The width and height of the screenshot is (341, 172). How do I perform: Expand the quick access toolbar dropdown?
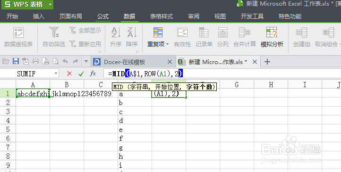coord(86,62)
